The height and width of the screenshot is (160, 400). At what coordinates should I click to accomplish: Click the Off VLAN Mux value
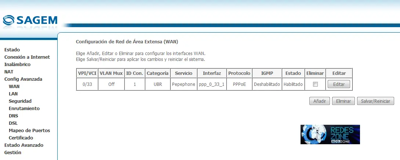(111, 84)
